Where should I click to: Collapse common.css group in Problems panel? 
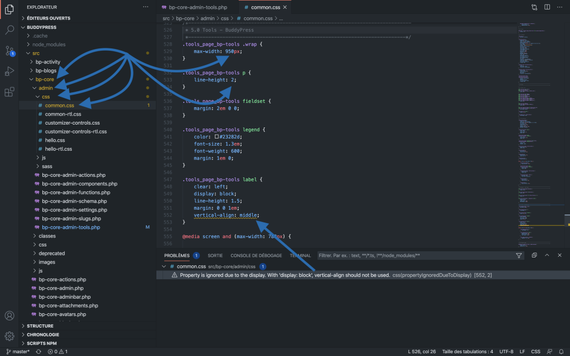(164, 266)
